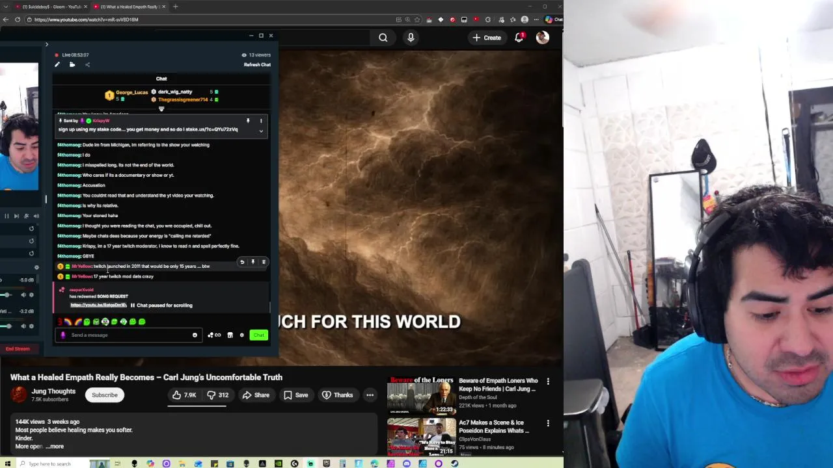The width and height of the screenshot is (833, 468).
Task: Click Chat paused for scrolling to resume
Action: point(161,305)
